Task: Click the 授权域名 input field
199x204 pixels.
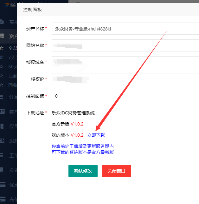Action: [x=125, y=62]
